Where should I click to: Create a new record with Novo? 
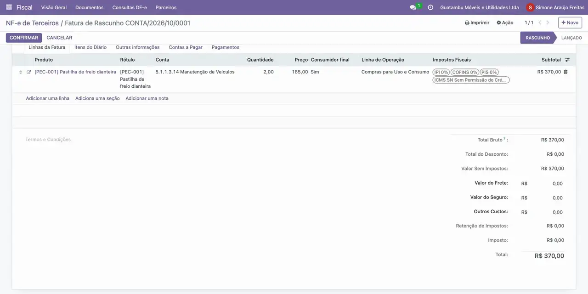570,23
